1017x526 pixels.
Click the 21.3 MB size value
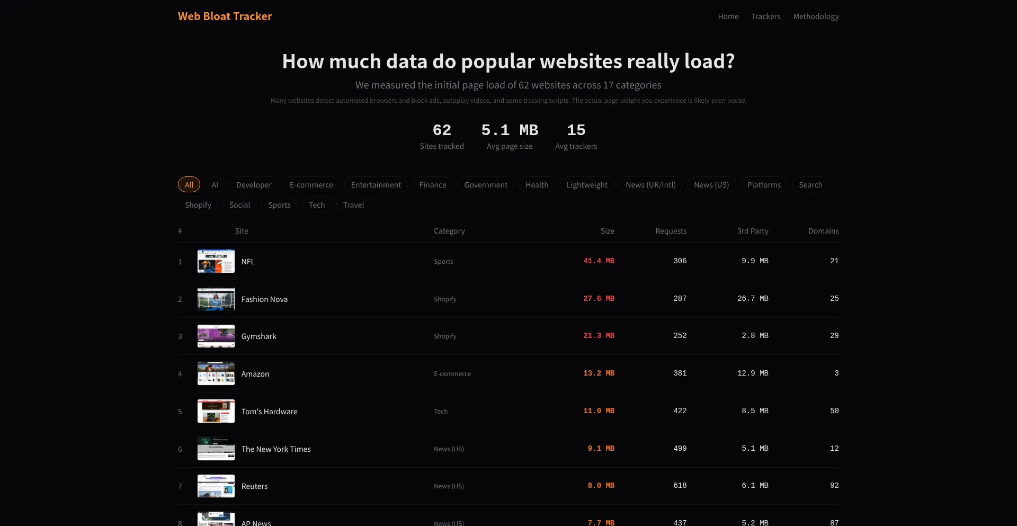[599, 335]
